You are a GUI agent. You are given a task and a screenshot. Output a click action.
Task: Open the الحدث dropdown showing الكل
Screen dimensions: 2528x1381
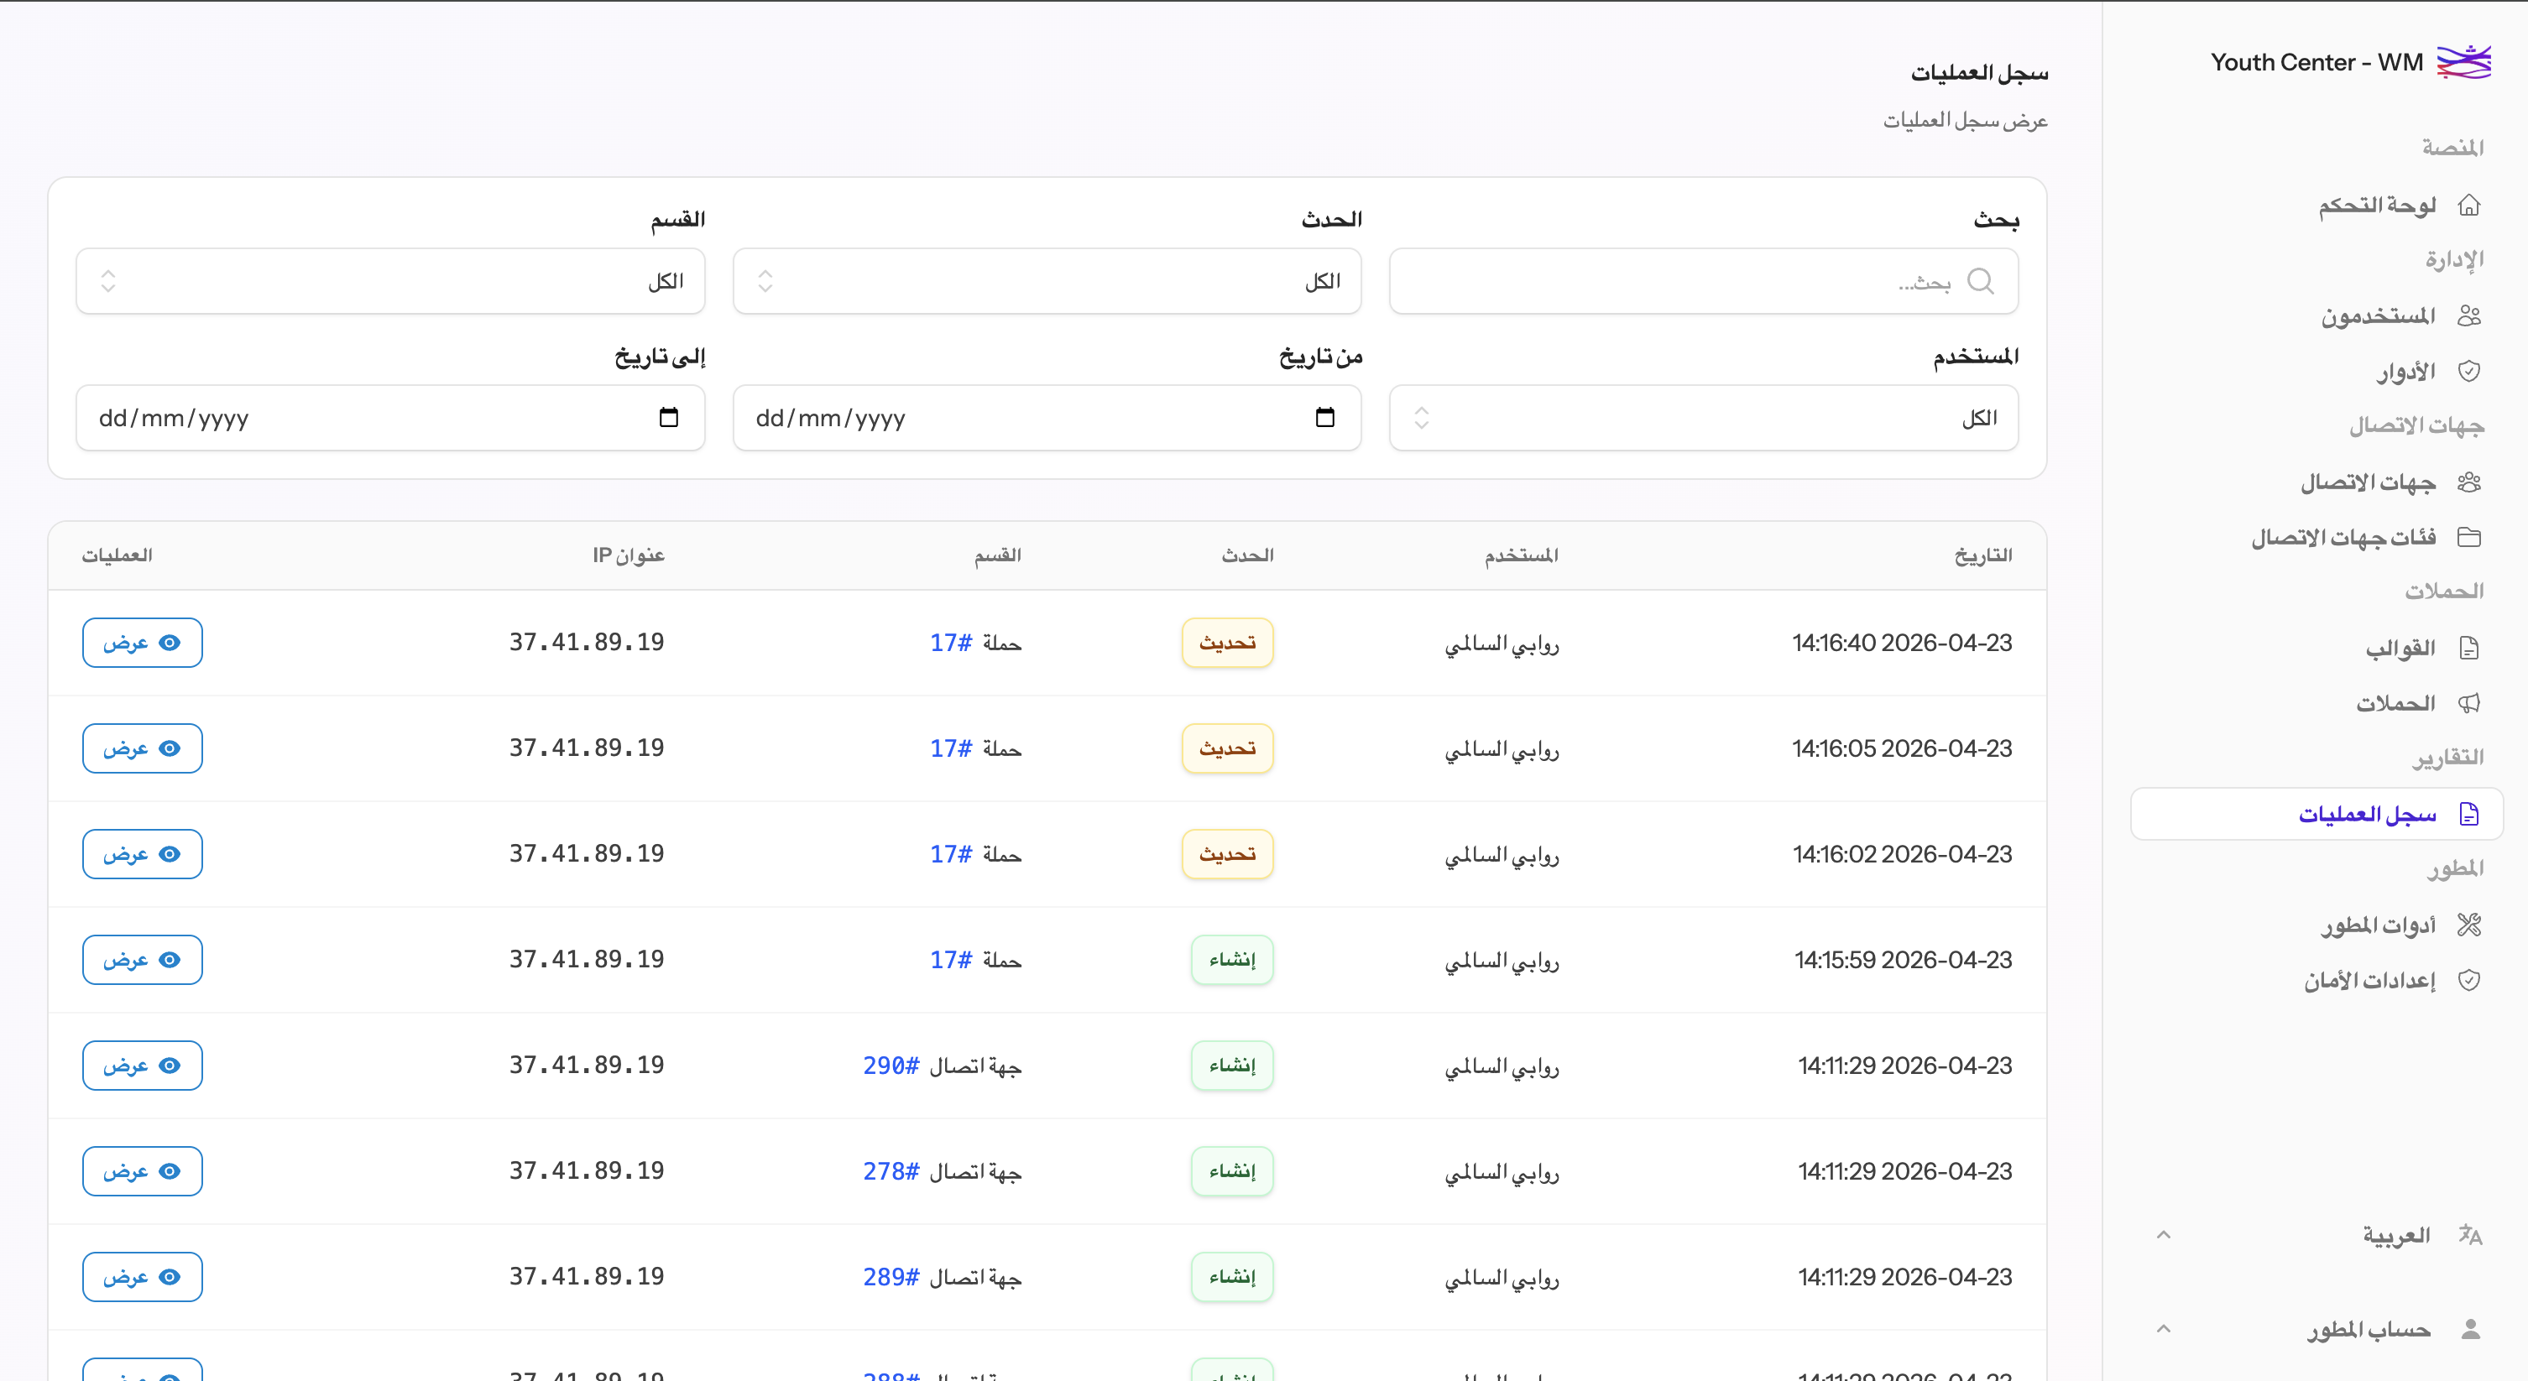(1046, 282)
